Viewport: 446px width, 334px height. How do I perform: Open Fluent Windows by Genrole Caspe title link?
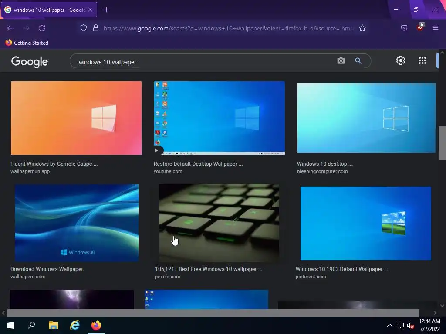click(x=54, y=164)
